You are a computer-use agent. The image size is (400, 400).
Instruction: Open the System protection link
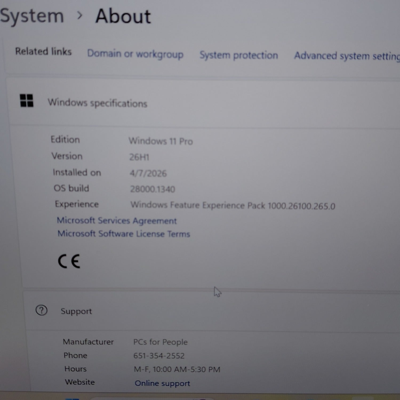(239, 55)
